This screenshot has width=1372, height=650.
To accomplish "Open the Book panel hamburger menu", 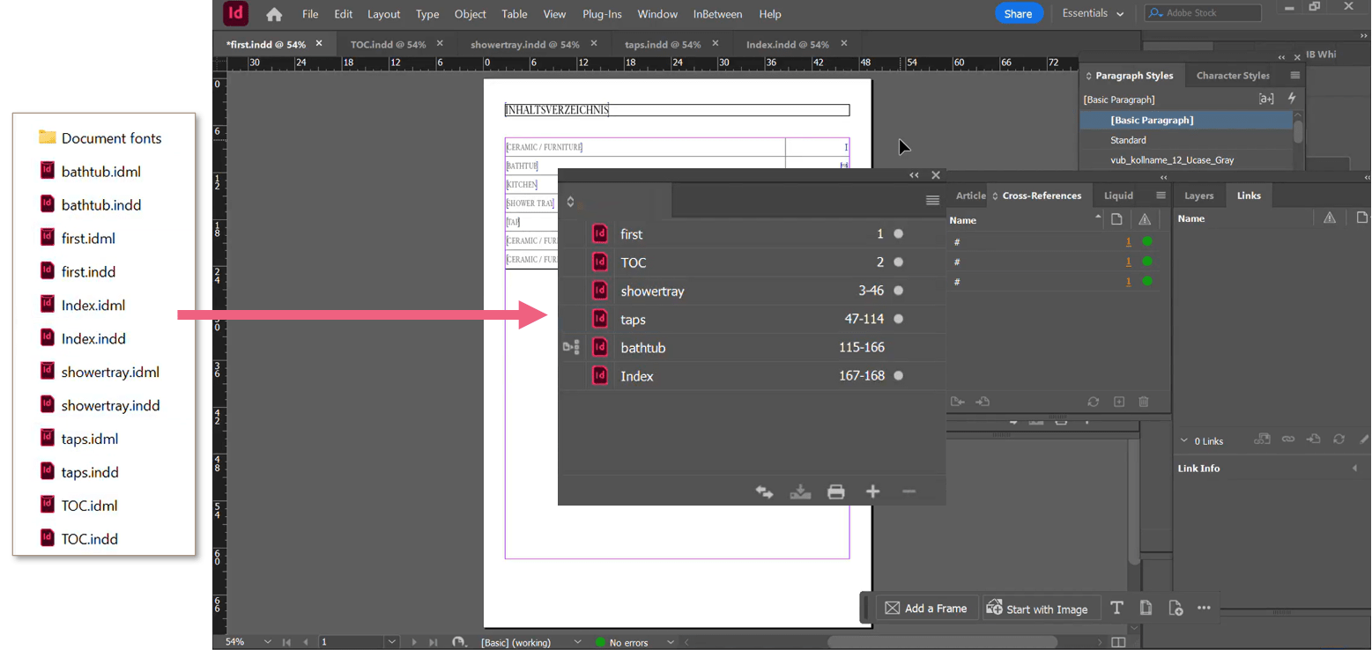I will coord(932,201).
